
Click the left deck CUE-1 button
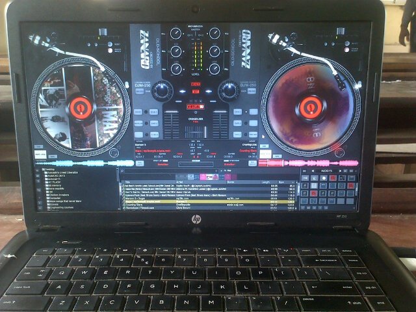coord(153,112)
